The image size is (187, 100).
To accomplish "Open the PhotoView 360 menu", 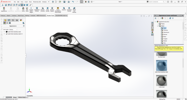I will click(x=37, y=2).
